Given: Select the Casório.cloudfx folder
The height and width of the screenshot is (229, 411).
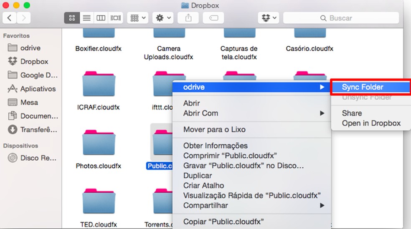Looking at the screenshot, I should point(310,33).
